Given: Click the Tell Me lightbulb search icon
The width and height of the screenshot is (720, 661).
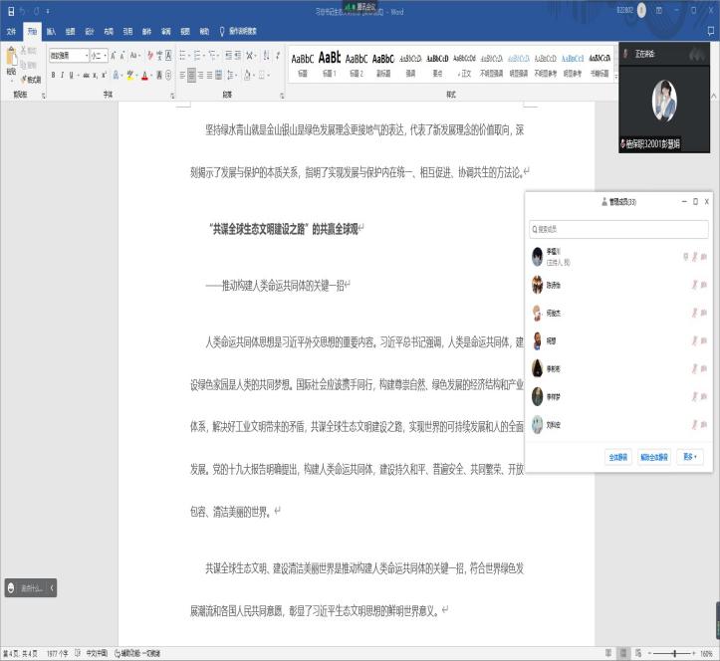Looking at the screenshot, I should 221,31.
